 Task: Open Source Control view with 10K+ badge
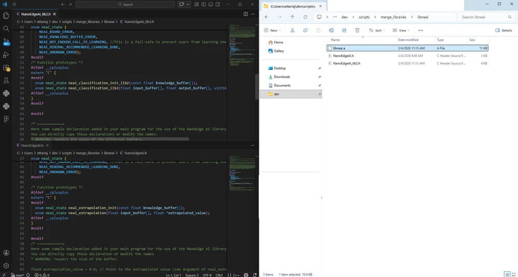click(x=6, y=42)
